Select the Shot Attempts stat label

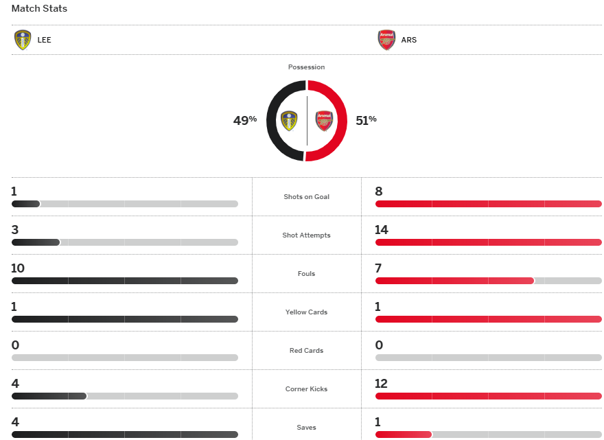click(307, 235)
